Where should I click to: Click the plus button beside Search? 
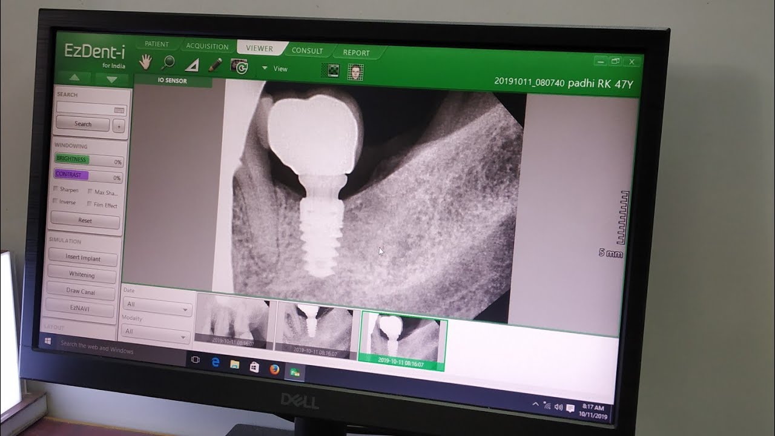119,127
